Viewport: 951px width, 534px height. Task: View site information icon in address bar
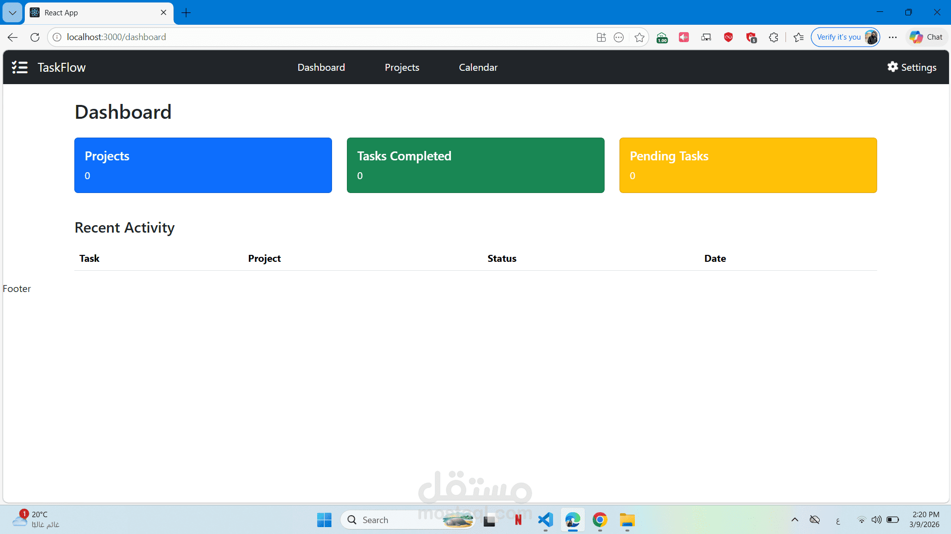(57, 37)
